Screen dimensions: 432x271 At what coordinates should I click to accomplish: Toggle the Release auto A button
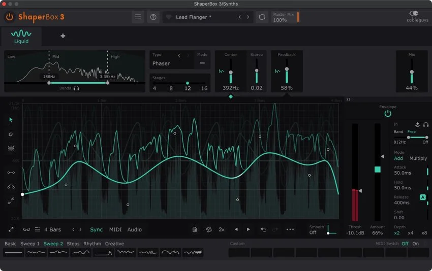(423, 197)
